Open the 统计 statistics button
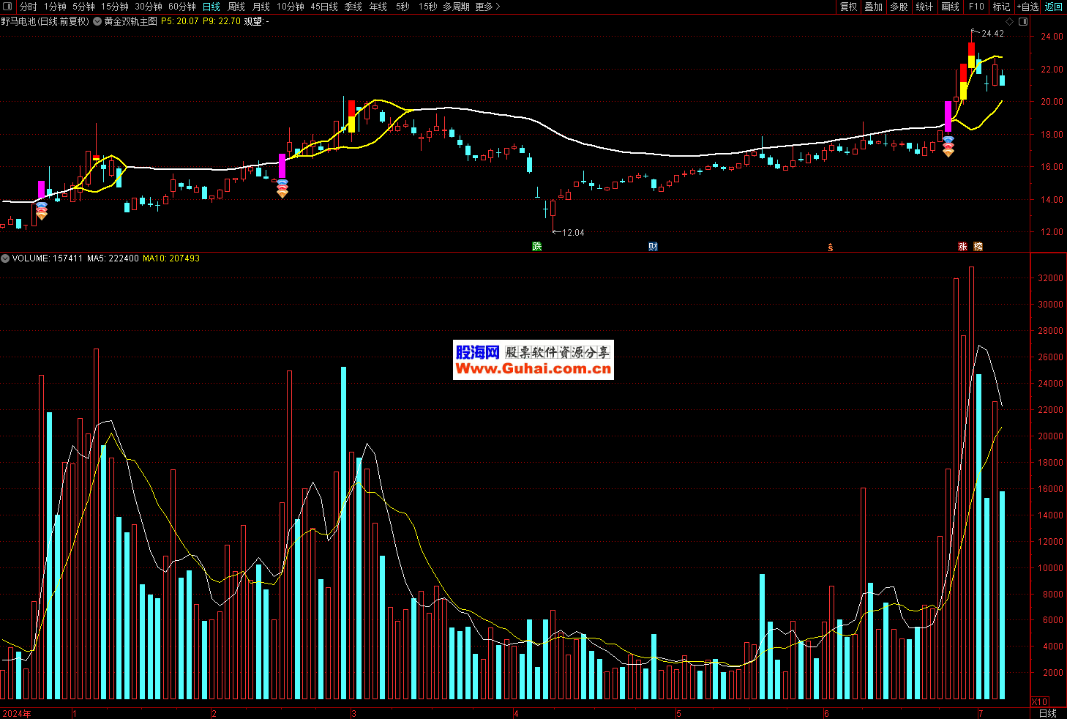Screen dimensions: 1067x719 coord(924,7)
